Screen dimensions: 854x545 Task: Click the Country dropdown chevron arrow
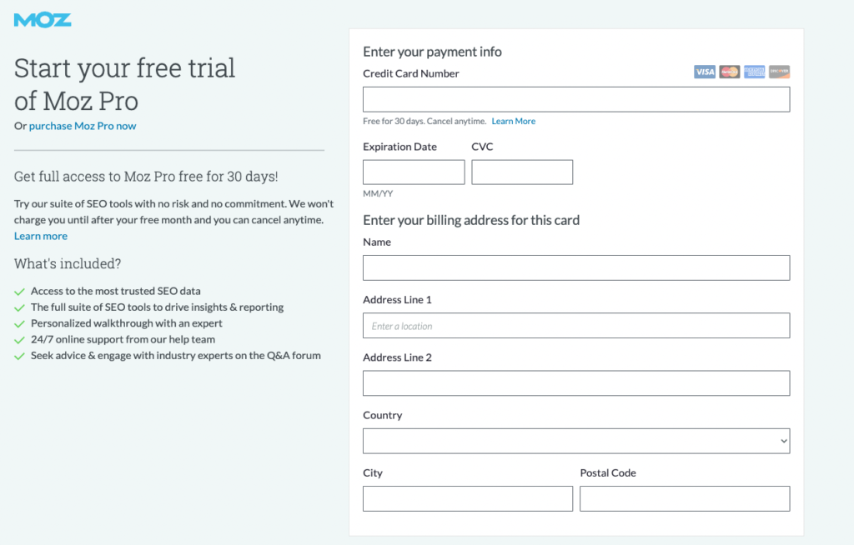782,441
